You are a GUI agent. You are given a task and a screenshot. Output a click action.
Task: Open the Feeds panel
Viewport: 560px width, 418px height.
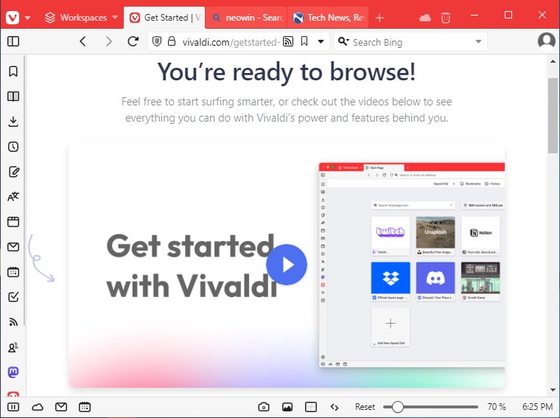13,322
